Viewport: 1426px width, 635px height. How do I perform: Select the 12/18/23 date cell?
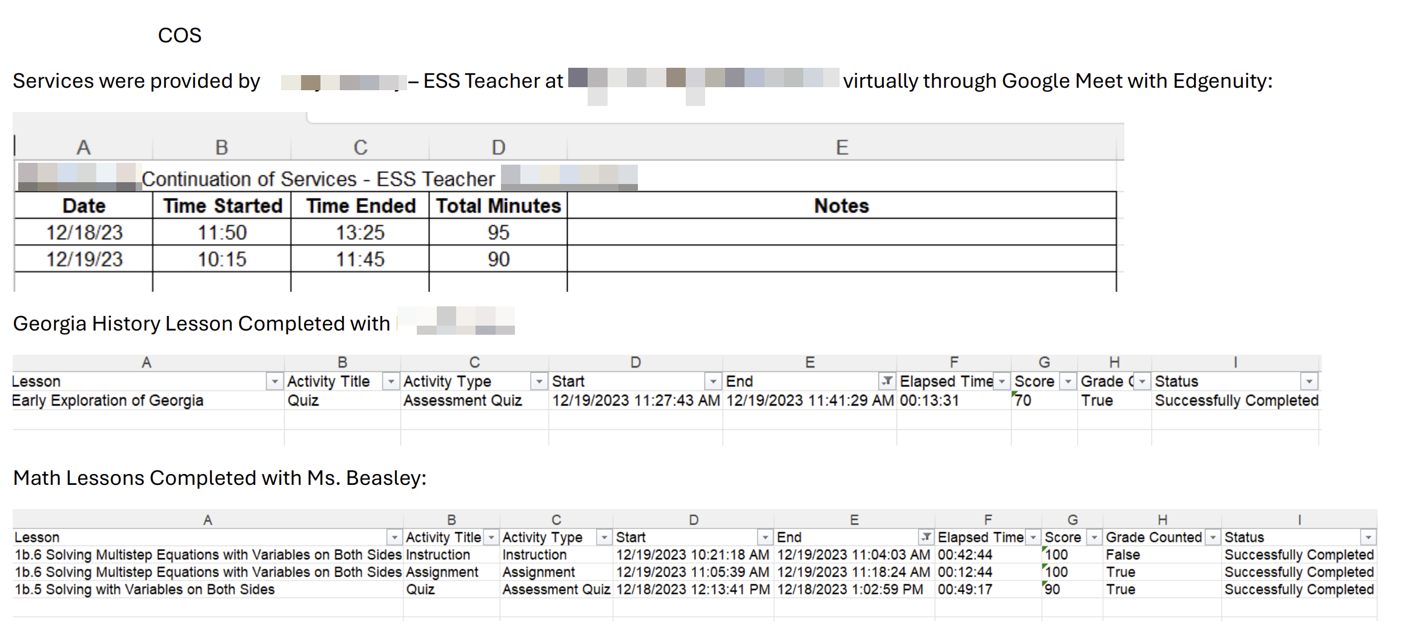point(84,232)
